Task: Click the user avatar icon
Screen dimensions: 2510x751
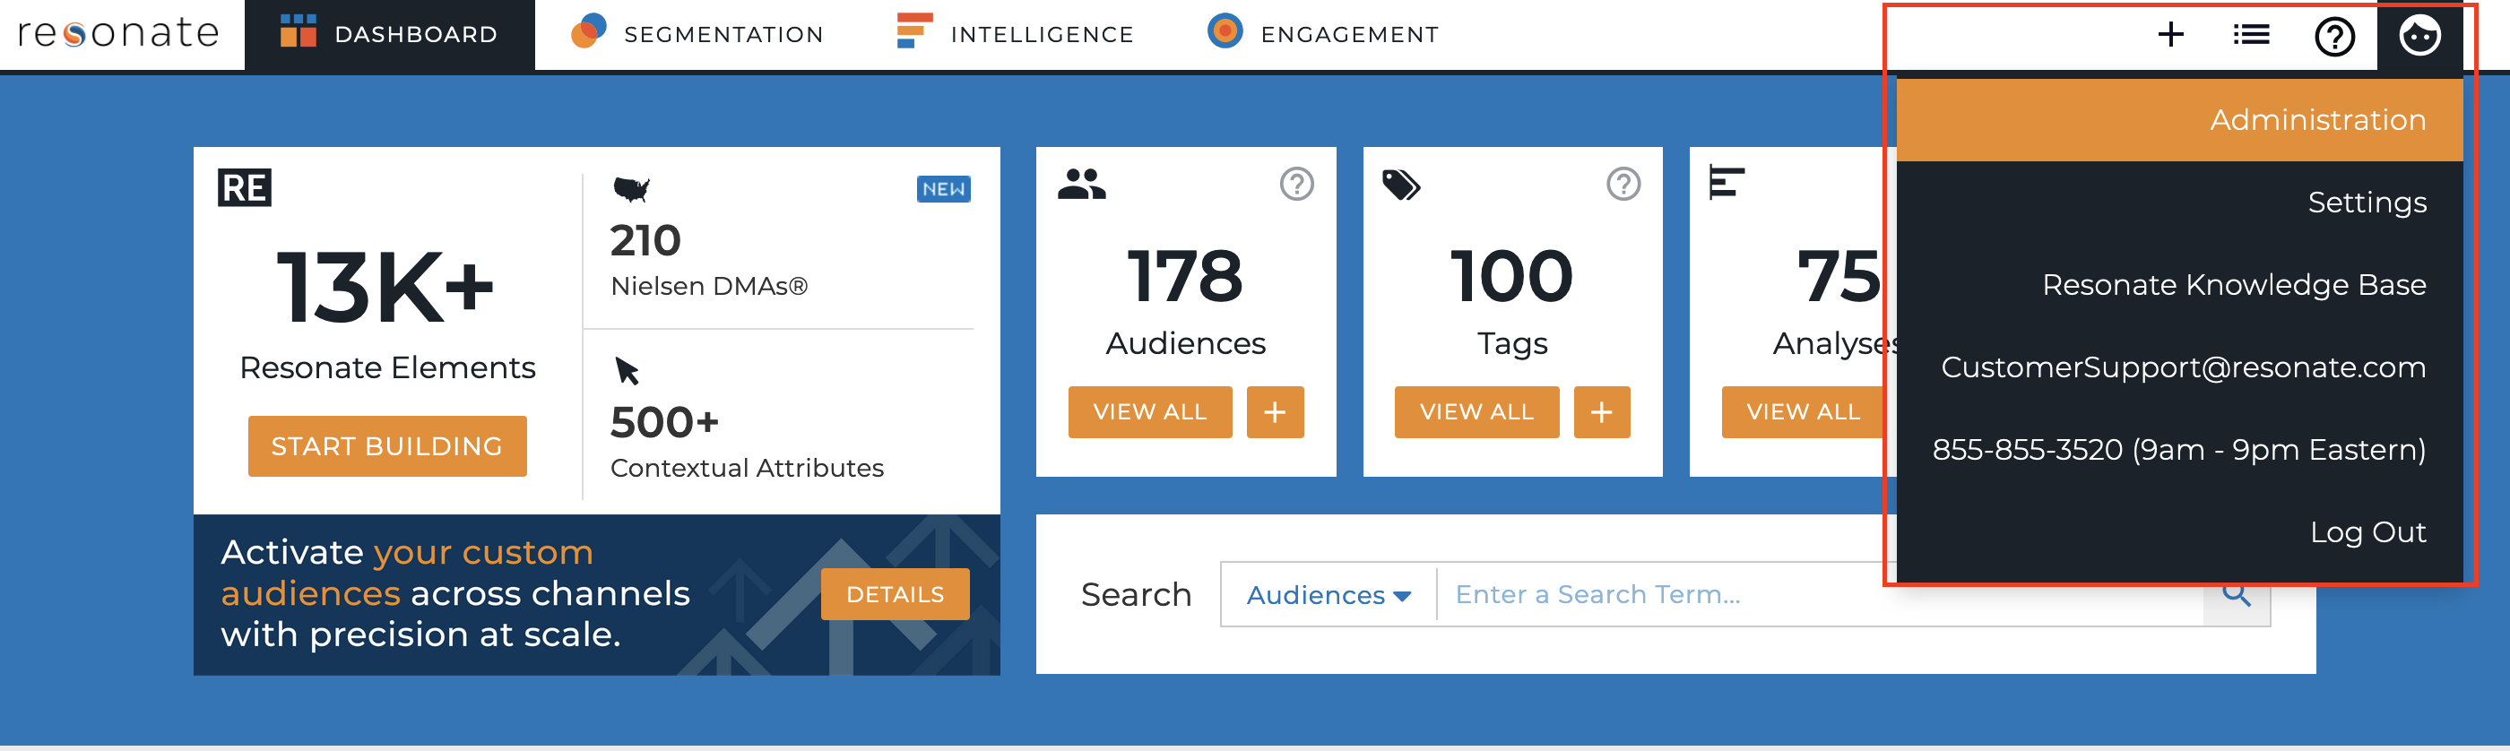Action: point(2419,36)
